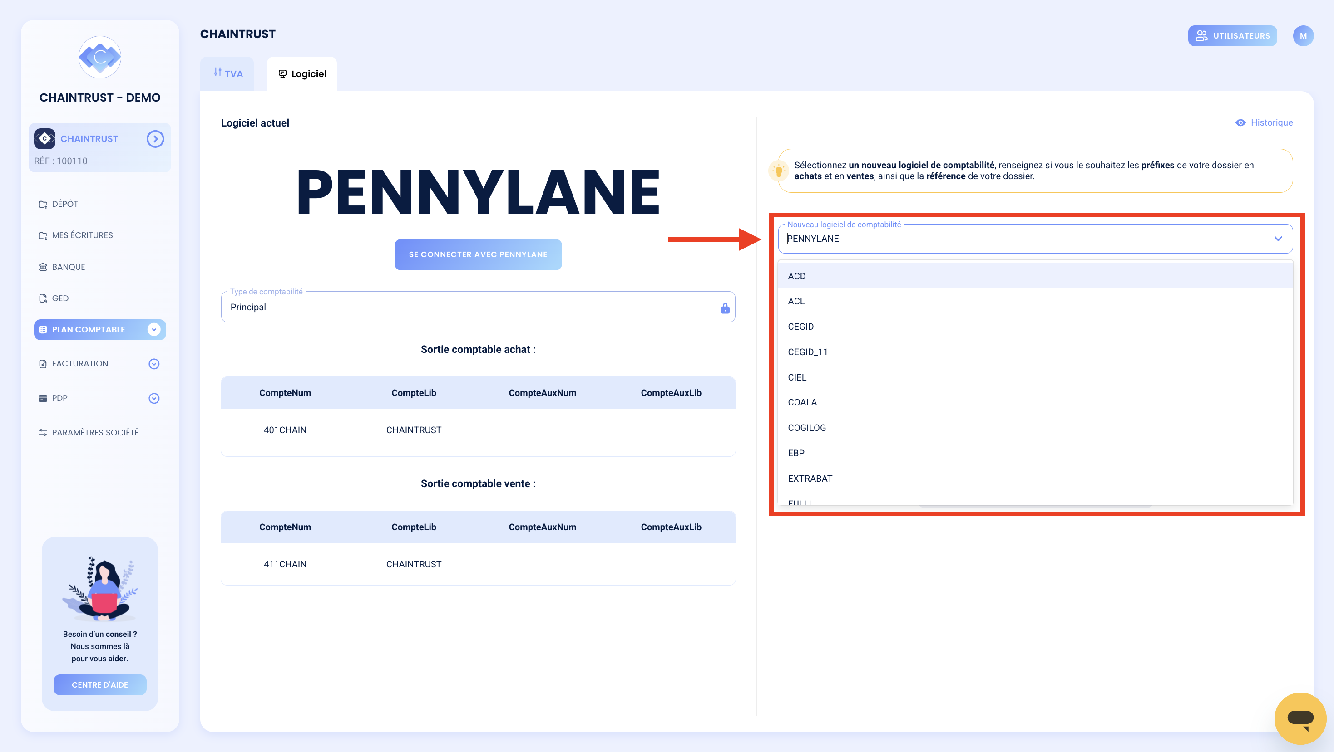
Task: Select EXTRABAT from the software list
Action: (x=1035, y=479)
